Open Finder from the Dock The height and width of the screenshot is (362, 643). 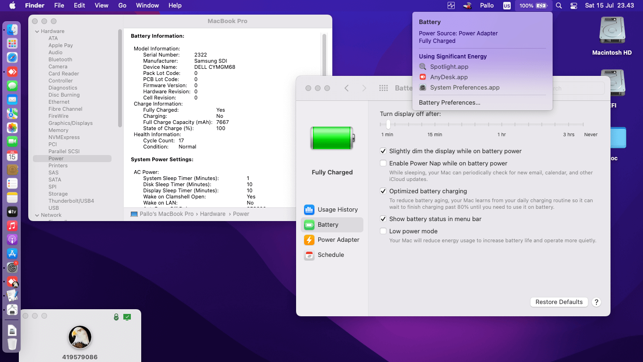[x=12, y=30]
